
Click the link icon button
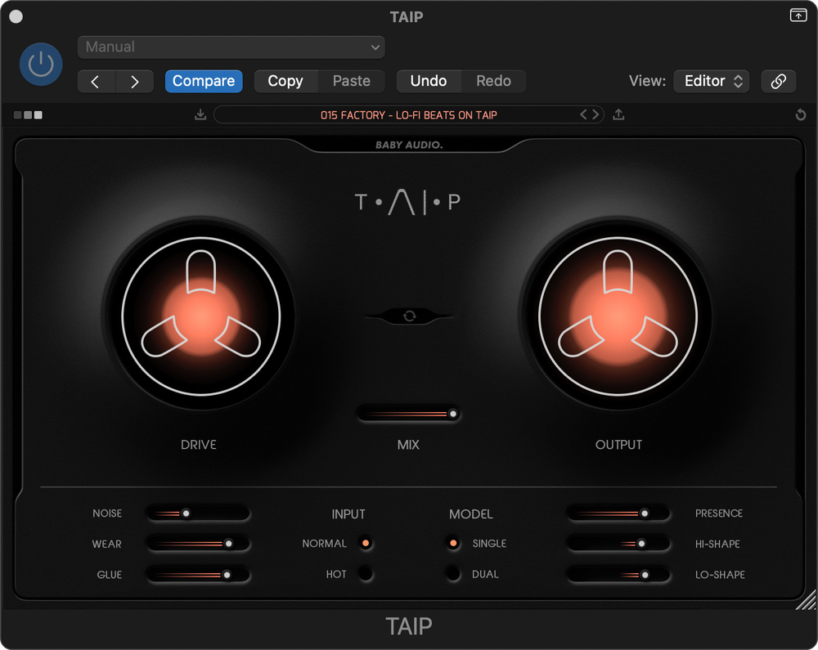(778, 81)
